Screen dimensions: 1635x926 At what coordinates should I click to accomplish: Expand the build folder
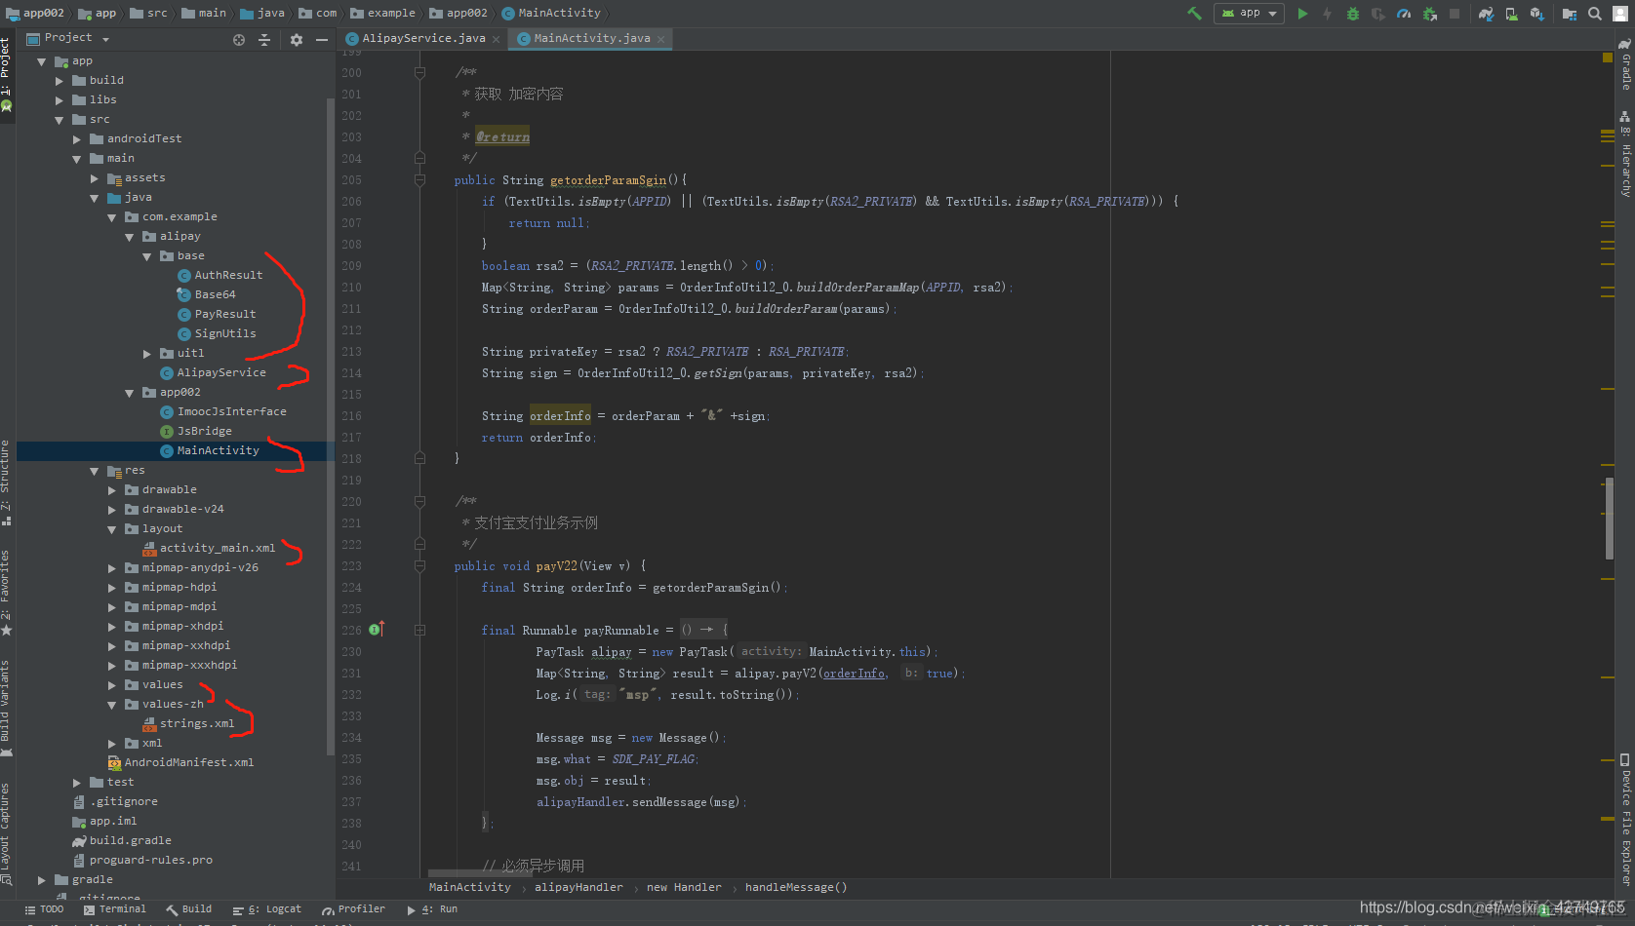pos(60,81)
